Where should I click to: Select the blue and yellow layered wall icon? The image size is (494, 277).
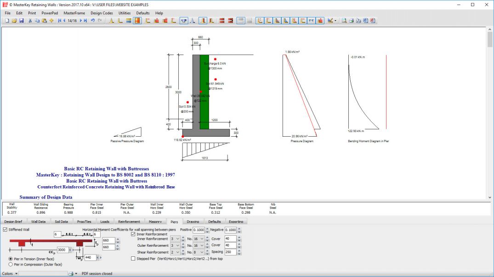tap(129, 21)
